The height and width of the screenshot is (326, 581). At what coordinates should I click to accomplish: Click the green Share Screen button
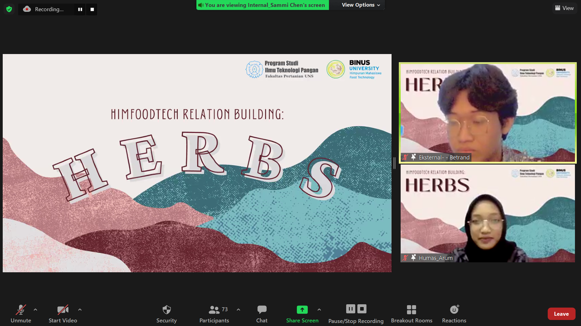pos(302,314)
